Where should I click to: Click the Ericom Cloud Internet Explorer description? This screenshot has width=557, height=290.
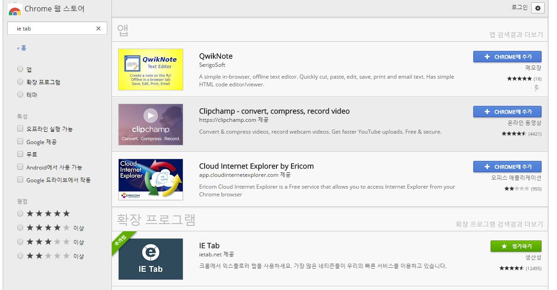327,190
